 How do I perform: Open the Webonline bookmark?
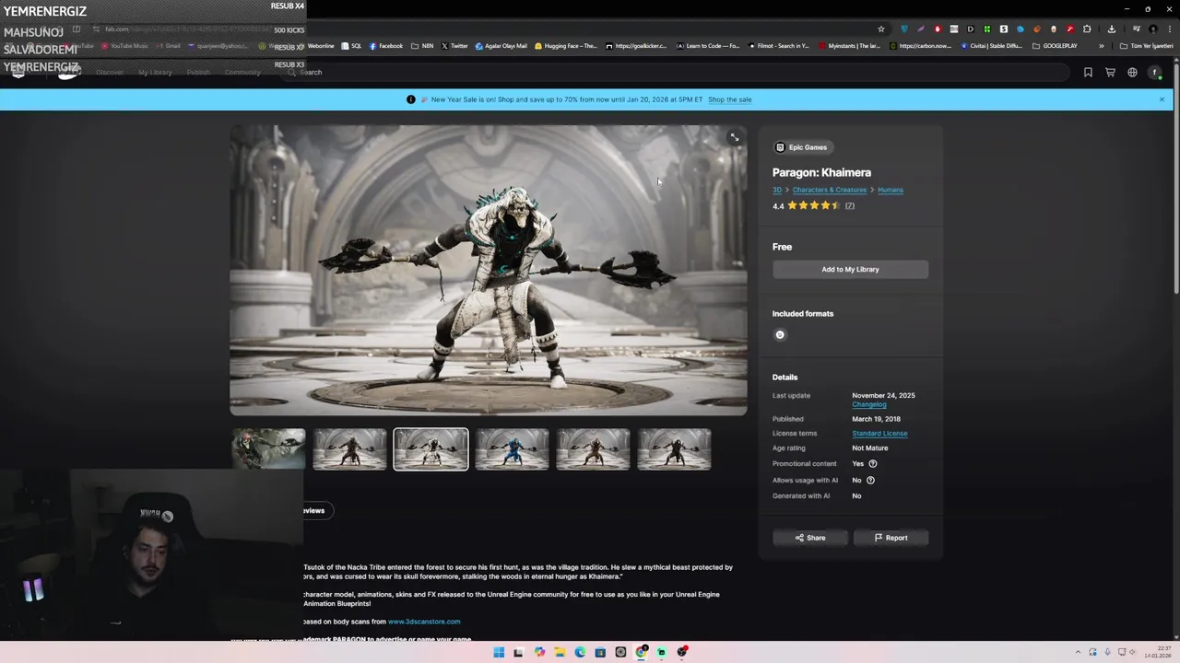pyautogui.click(x=316, y=46)
